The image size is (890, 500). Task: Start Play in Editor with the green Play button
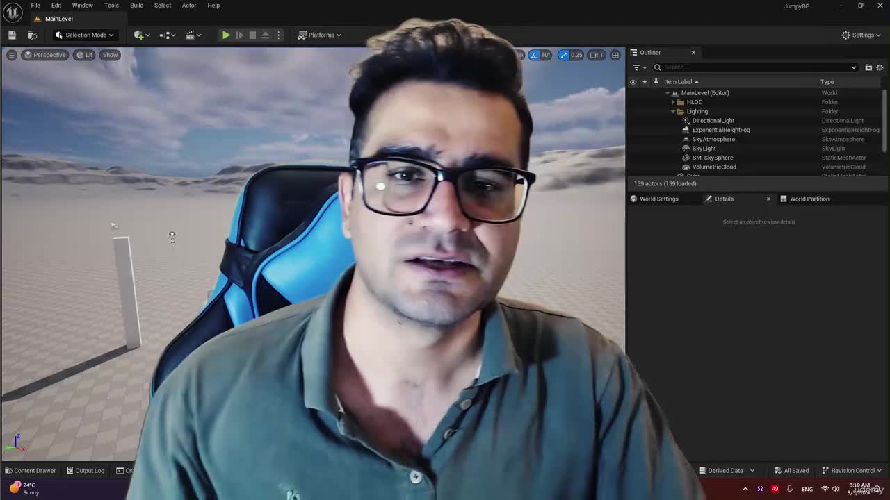(226, 35)
